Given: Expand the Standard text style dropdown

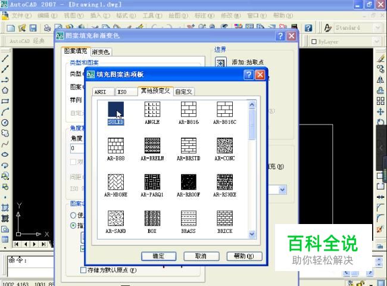Looking at the screenshot, I should point(377,27).
